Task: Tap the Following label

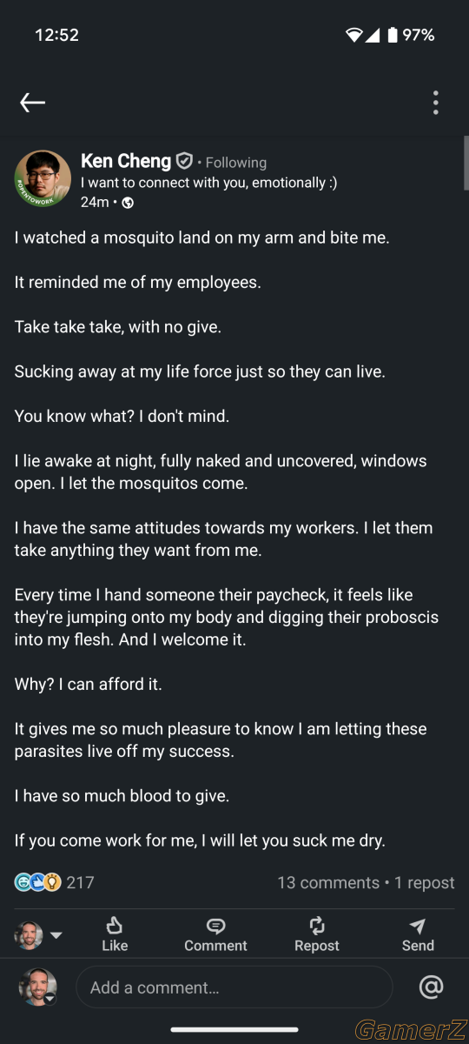Action: tap(236, 163)
